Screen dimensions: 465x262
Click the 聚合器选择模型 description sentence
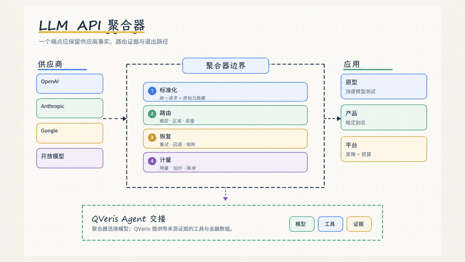[162, 229]
